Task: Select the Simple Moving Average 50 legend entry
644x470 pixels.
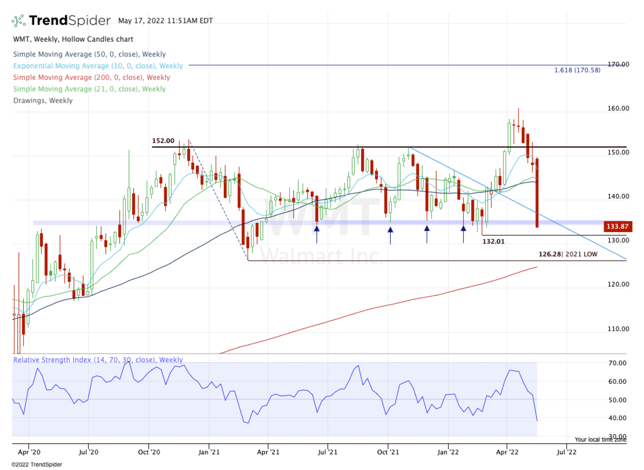Action: [89, 54]
